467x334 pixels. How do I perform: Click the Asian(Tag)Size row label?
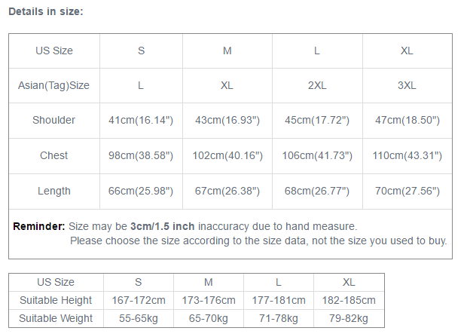click(x=53, y=85)
